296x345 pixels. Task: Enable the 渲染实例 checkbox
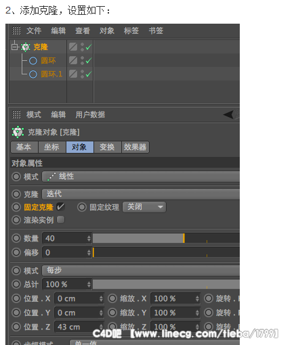(x=60, y=220)
